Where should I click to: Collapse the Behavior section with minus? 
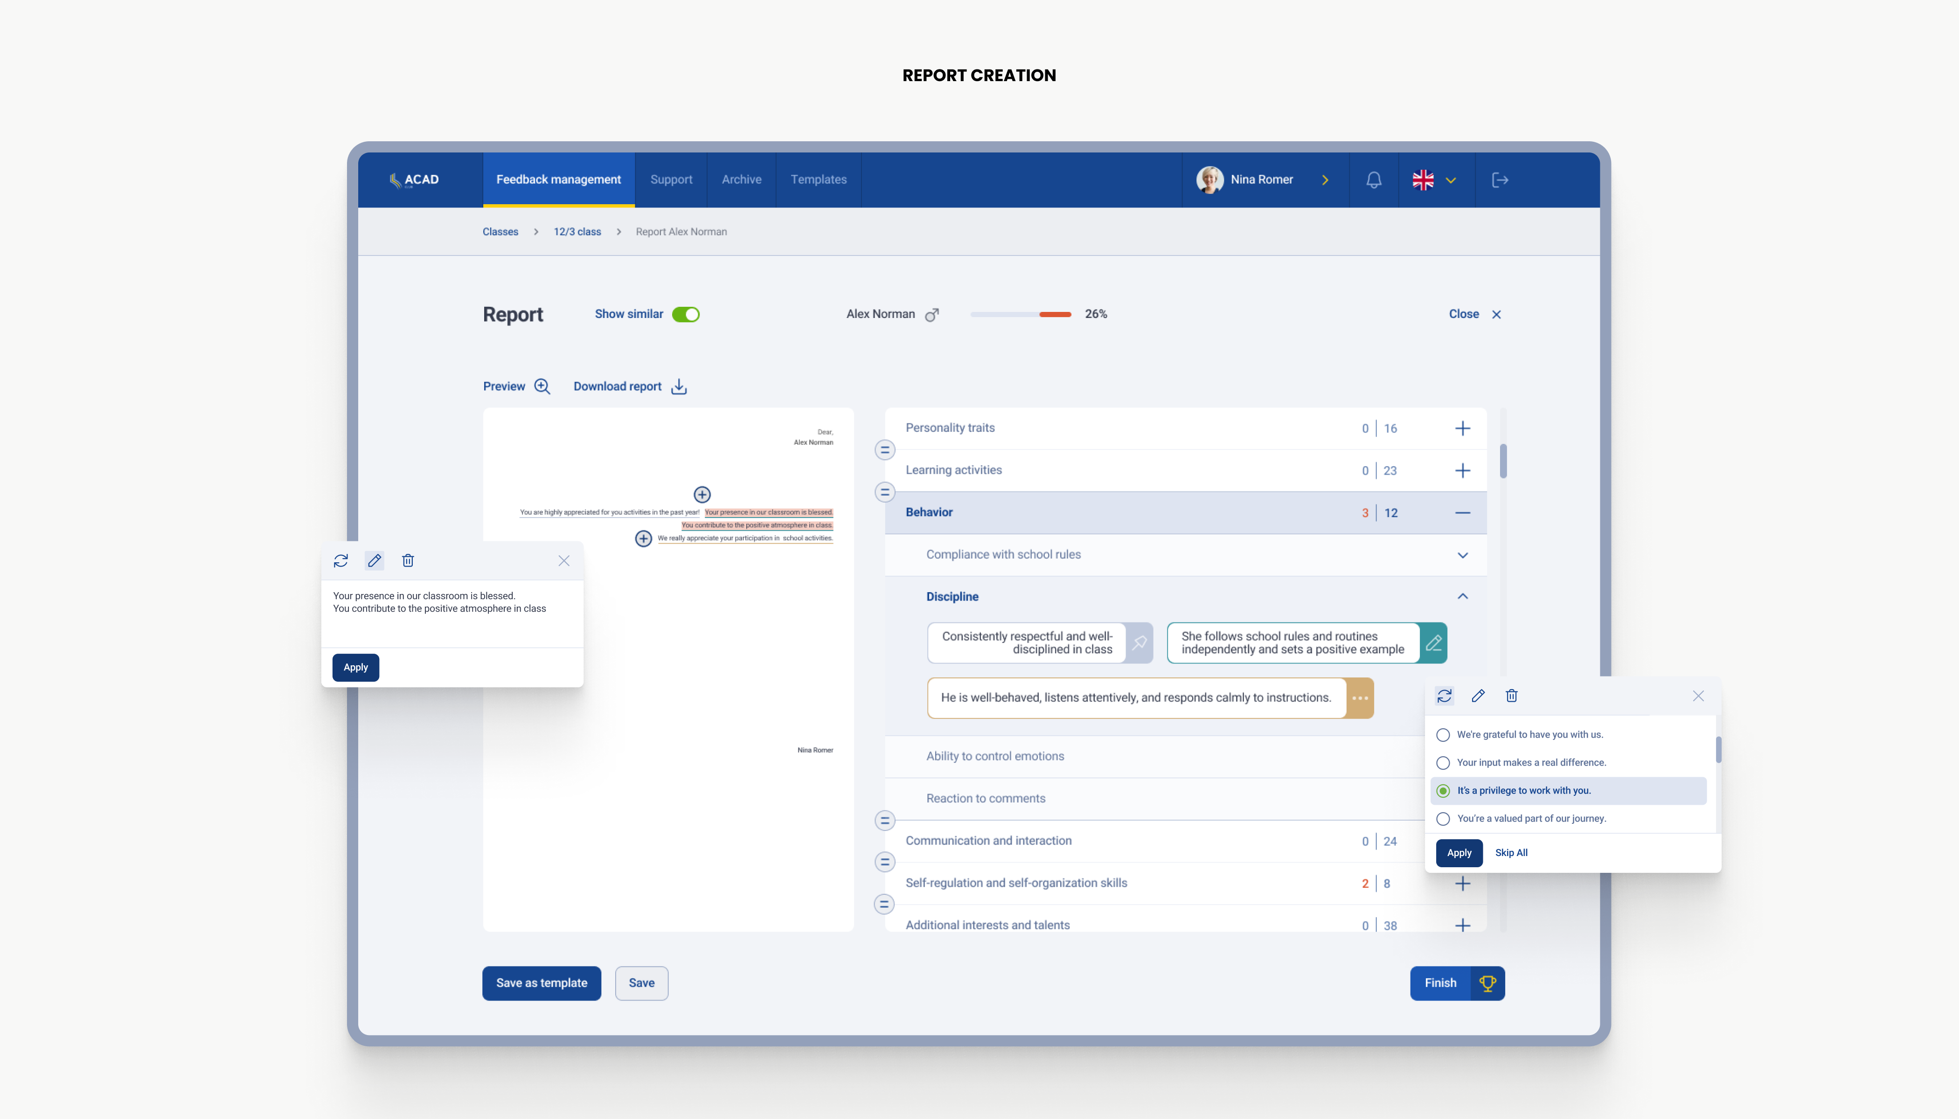tap(1463, 512)
